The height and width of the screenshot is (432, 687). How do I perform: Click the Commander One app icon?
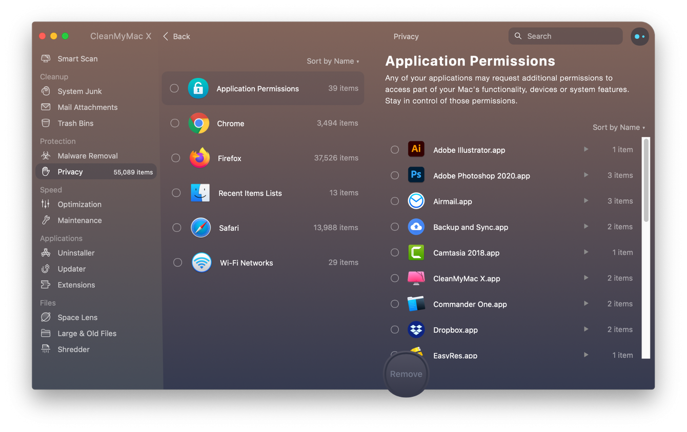pos(416,303)
